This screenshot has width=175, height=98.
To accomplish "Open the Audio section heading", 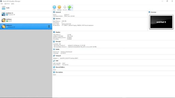I will pyautogui.click(x=57, y=49).
